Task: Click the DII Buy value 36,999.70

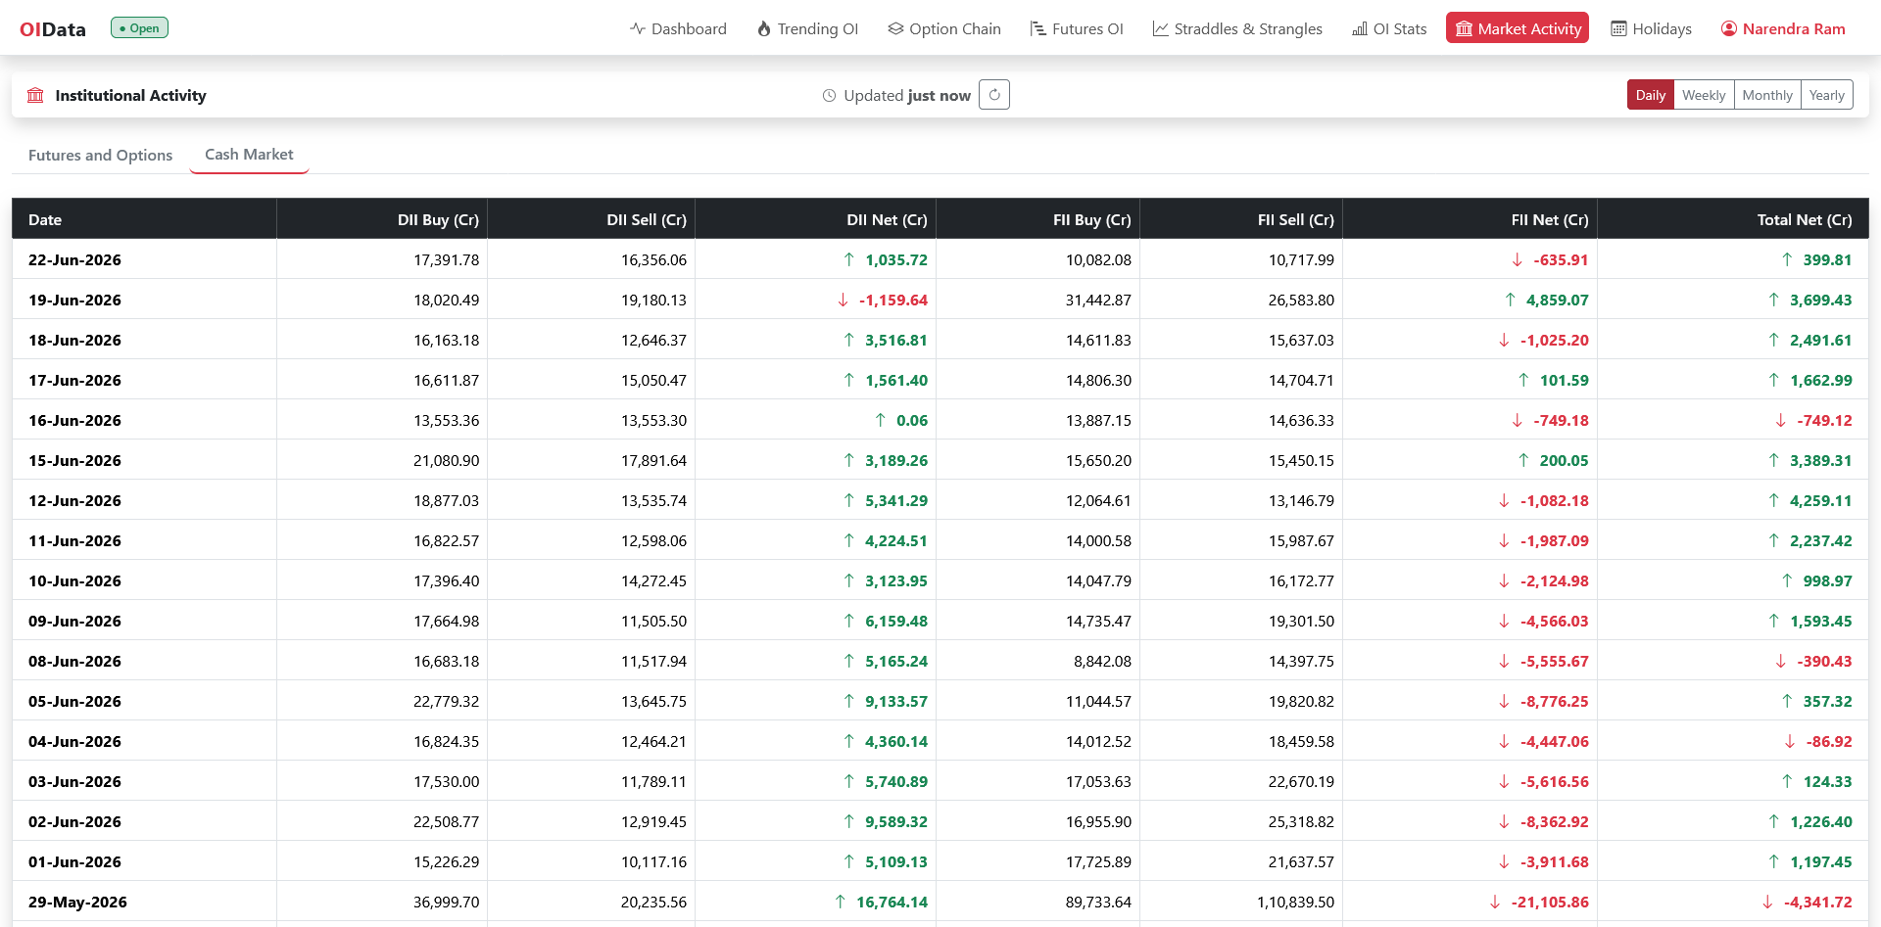Action: coord(446,902)
